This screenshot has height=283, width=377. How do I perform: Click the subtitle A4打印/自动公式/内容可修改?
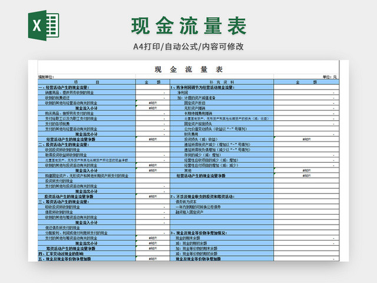click(x=188, y=47)
